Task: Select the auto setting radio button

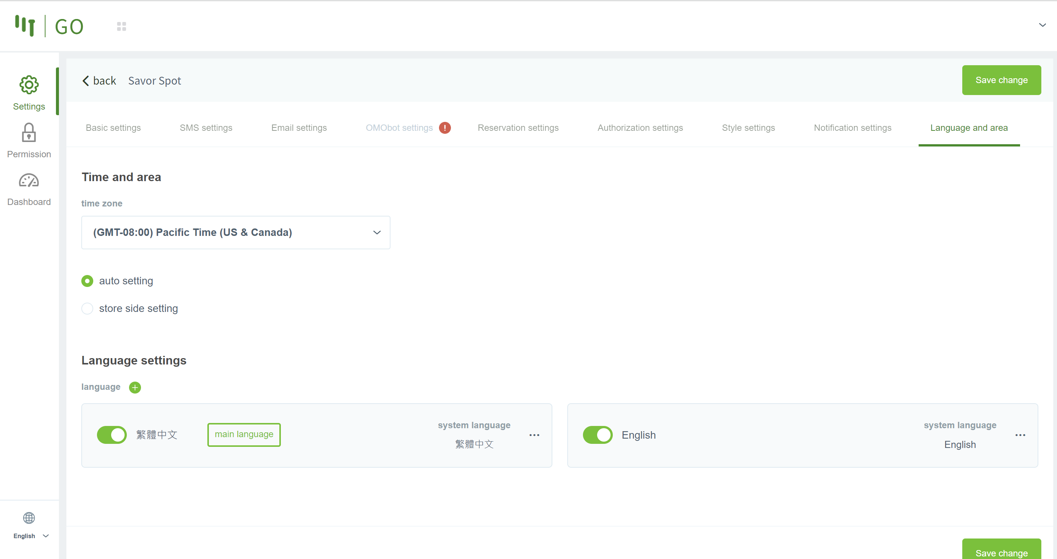Action: [87, 281]
